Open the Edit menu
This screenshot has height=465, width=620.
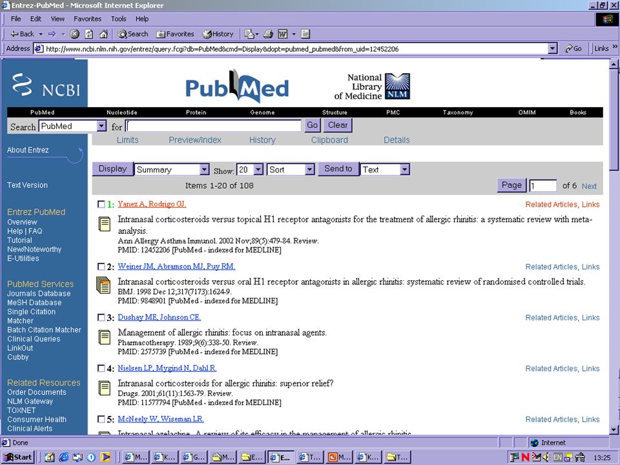click(36, 19)
